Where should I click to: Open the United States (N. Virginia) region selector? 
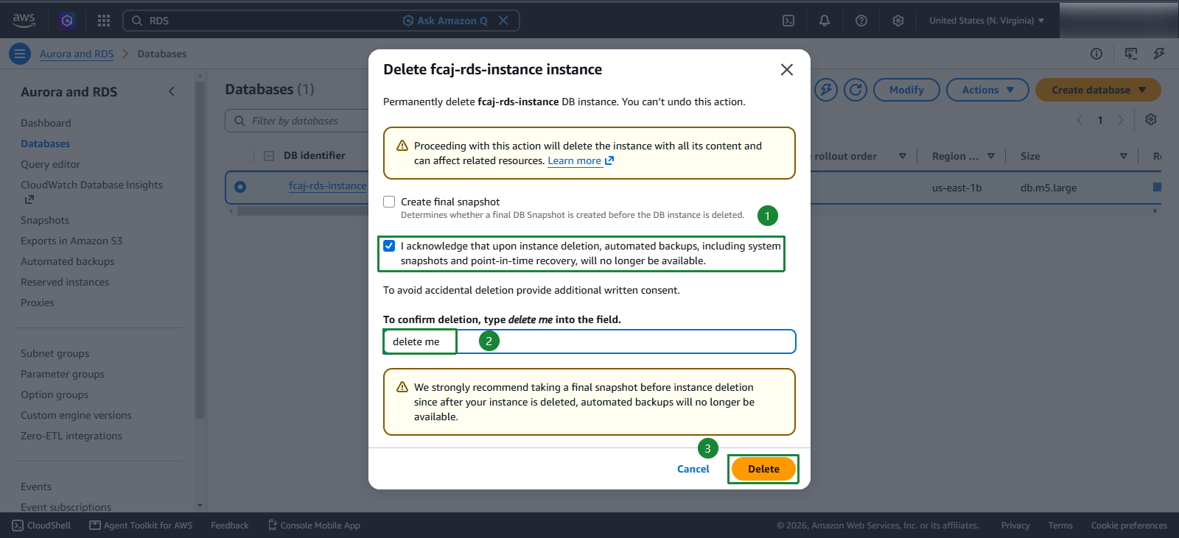coord(987,21)
